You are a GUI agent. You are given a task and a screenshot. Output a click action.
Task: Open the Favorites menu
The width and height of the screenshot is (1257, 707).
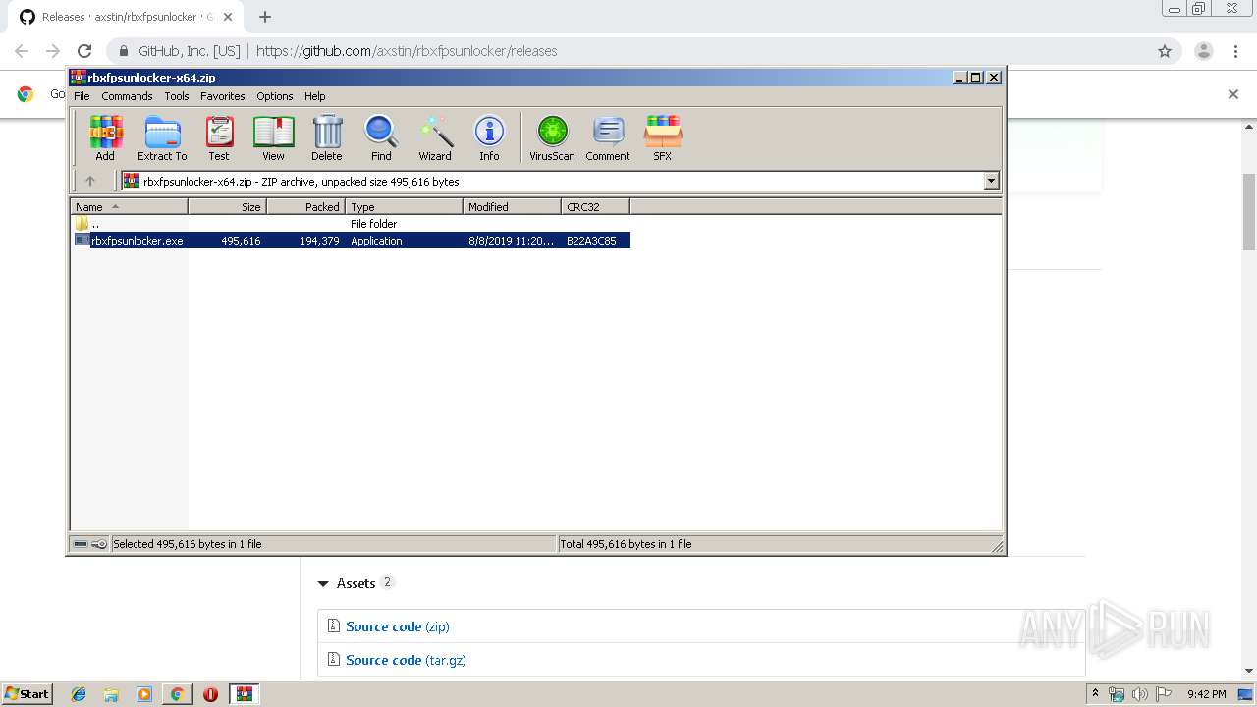click(x=223, y=96)
